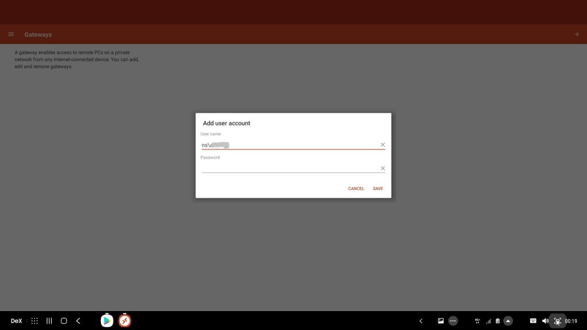Image resolution: width=587 pixels, height=330 pixels.
Task: Open the apps grid in taskbar
Action: pyautogui.click(x=34, y=321)
